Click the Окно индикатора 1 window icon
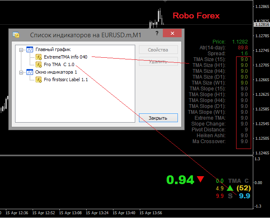The height and width of the screenshot is (218, 270). coord(30,72)
